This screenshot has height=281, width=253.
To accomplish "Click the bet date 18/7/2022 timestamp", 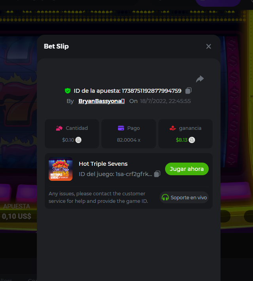I will point(165,101).
